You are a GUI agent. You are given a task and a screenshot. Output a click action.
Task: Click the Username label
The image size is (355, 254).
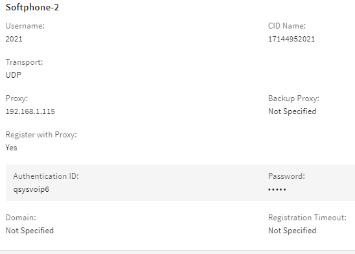[x=25, y=26]
